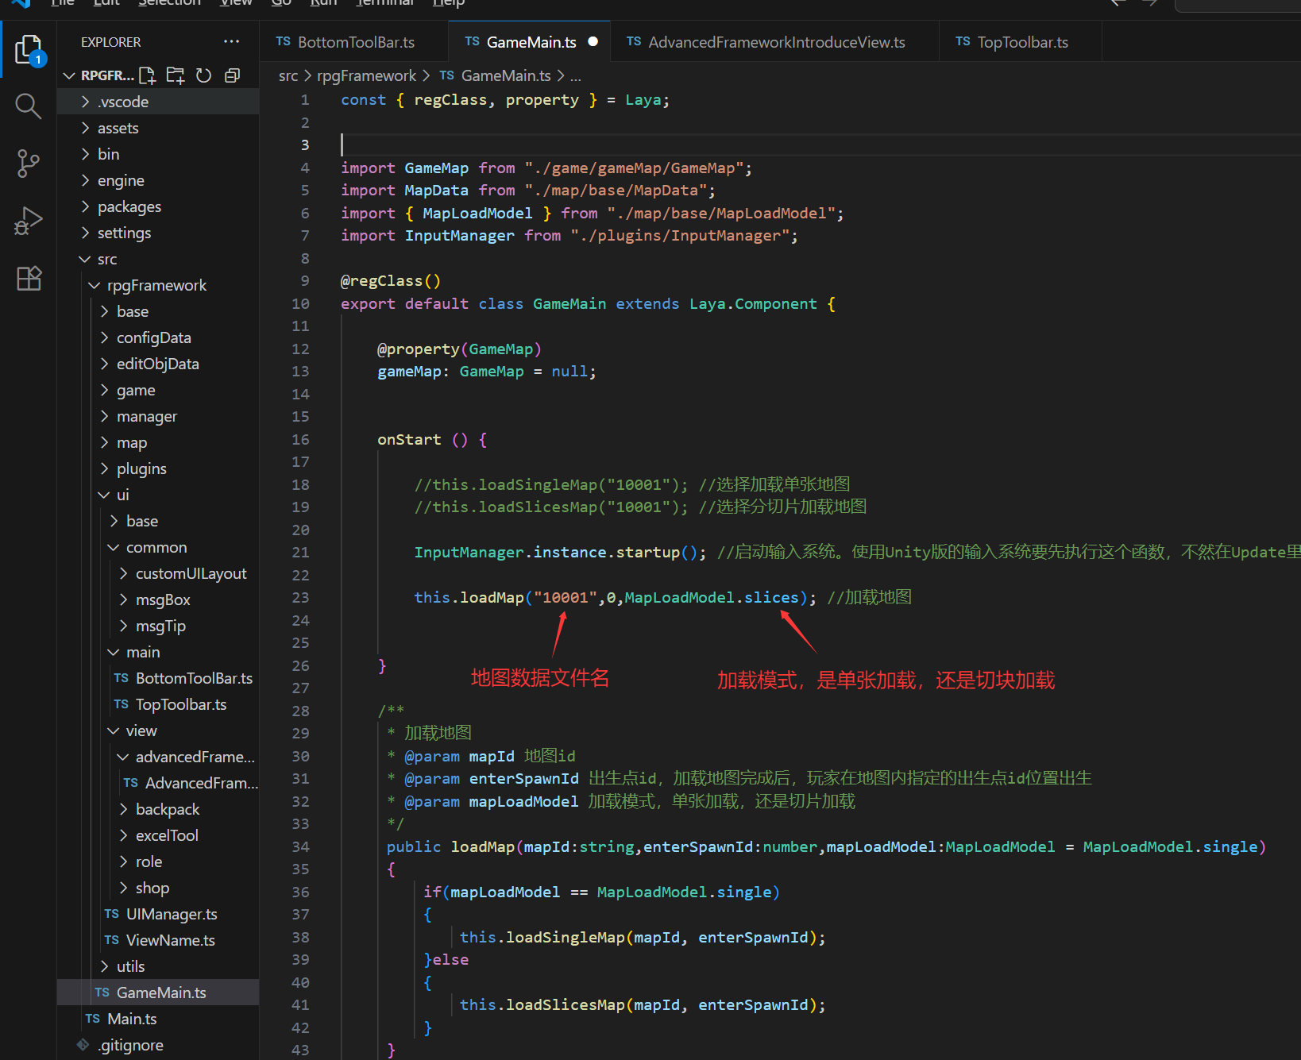Expand the assets folder
The image size is (1301, 1060).
click(118, 128)
